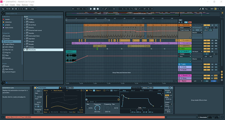
Task: Open the Help menu
Action: (x=31, y=5)
